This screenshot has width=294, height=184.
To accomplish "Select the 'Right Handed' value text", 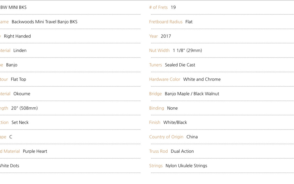I will point(17,36).
